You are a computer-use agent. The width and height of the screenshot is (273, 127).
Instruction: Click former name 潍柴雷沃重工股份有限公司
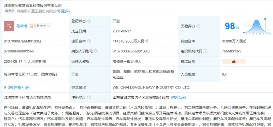[x=38, y=11]
